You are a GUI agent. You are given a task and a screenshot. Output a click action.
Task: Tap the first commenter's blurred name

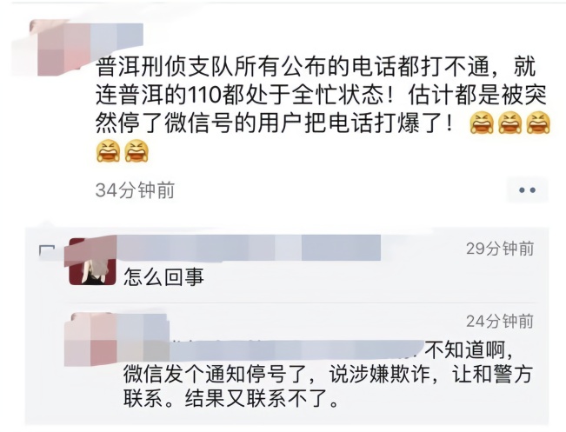[x=249, y=248]
